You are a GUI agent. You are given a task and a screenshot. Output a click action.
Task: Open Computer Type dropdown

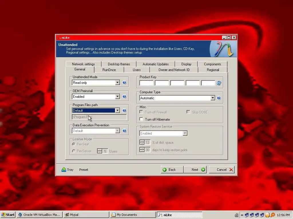pyautogui.click(x=213, y=98)
